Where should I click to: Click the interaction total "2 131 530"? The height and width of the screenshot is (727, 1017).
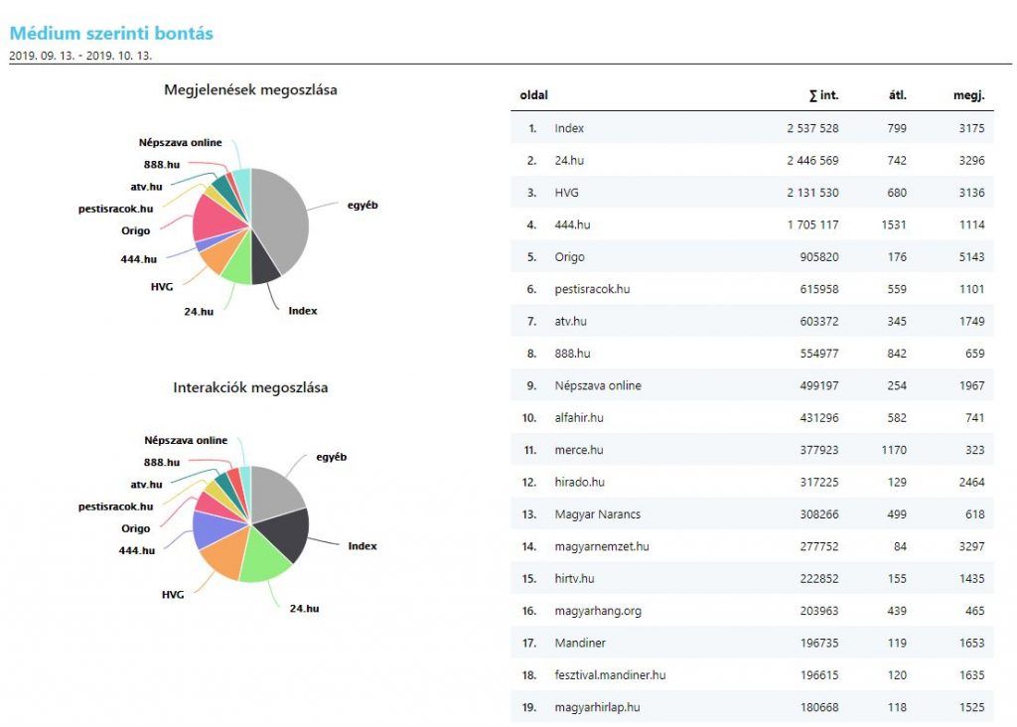(x=812, y=193)
